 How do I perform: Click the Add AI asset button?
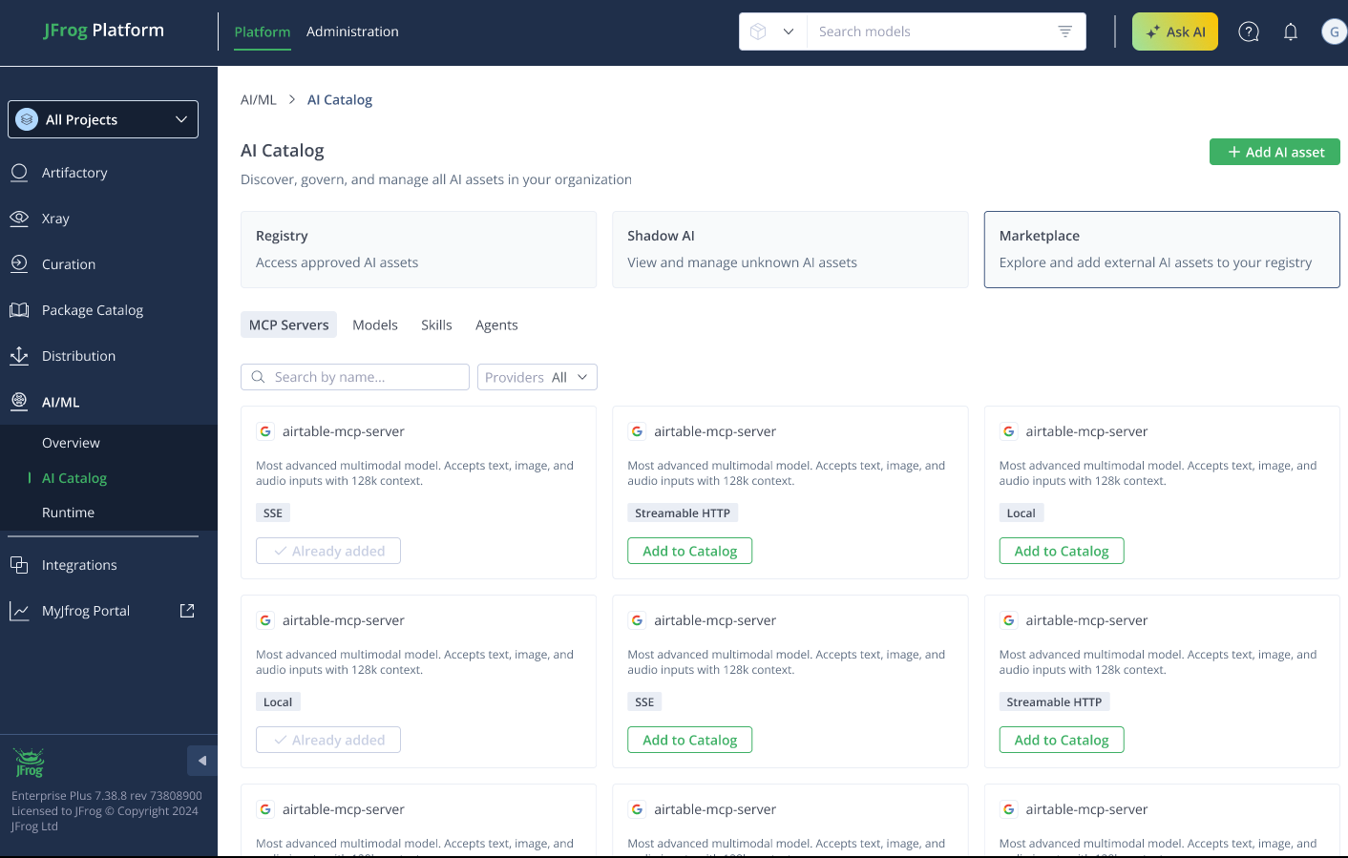tap(1274, 152)
